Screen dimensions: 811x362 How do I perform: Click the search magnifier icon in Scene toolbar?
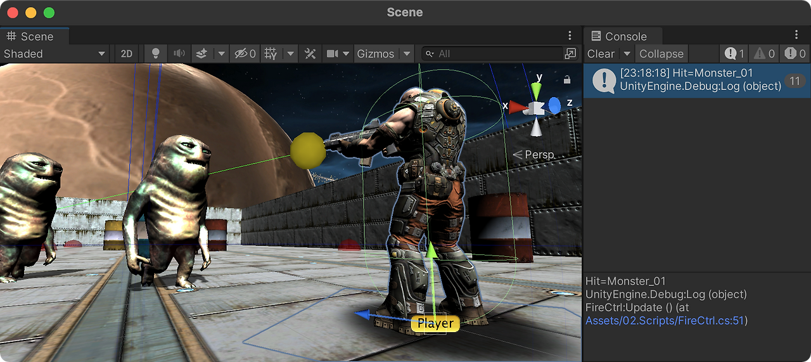pyautogui.click(x=430, y=54)
